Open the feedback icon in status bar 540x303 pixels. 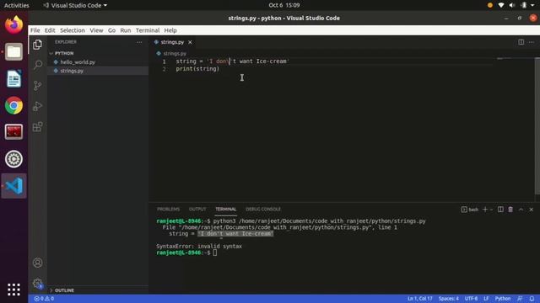click(x=520, y=299)
